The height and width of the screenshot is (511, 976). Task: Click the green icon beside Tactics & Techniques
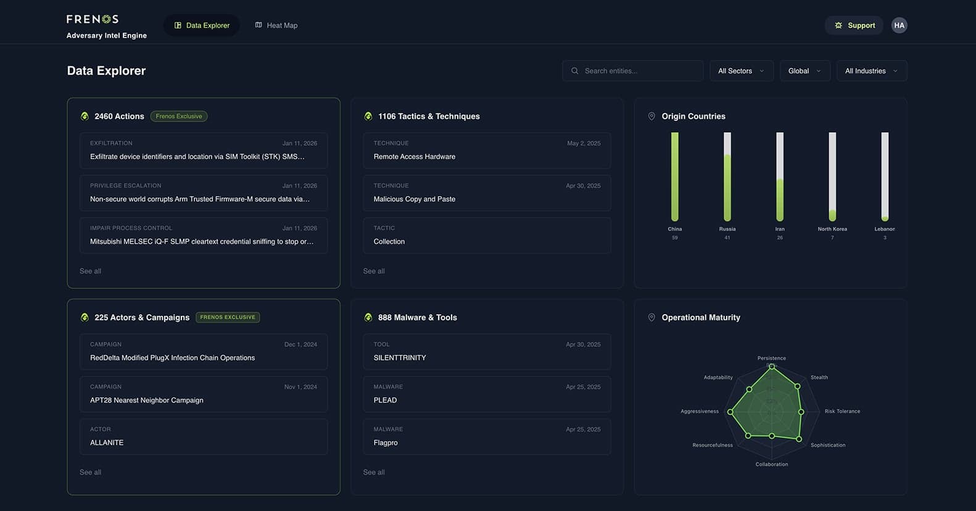click(x=368, y=116)
